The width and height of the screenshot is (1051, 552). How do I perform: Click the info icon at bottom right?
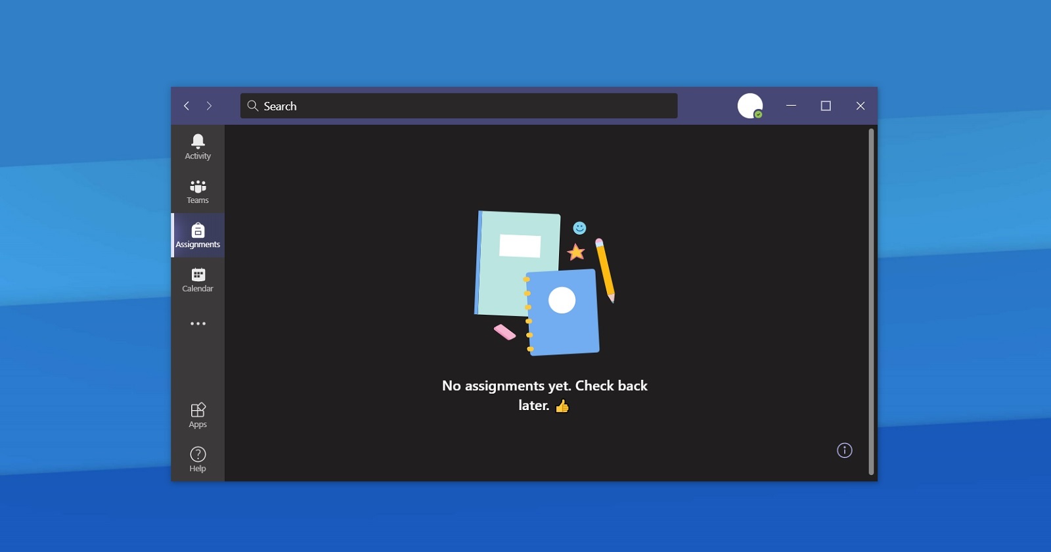(845, 450)
